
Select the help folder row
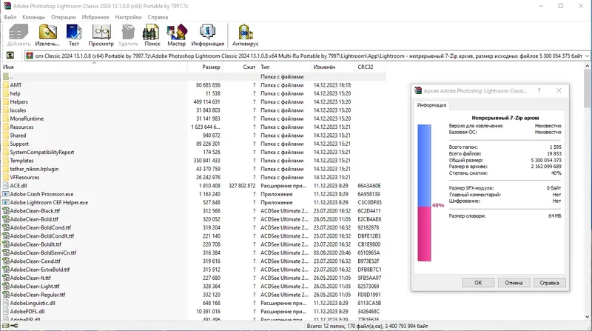194,93
